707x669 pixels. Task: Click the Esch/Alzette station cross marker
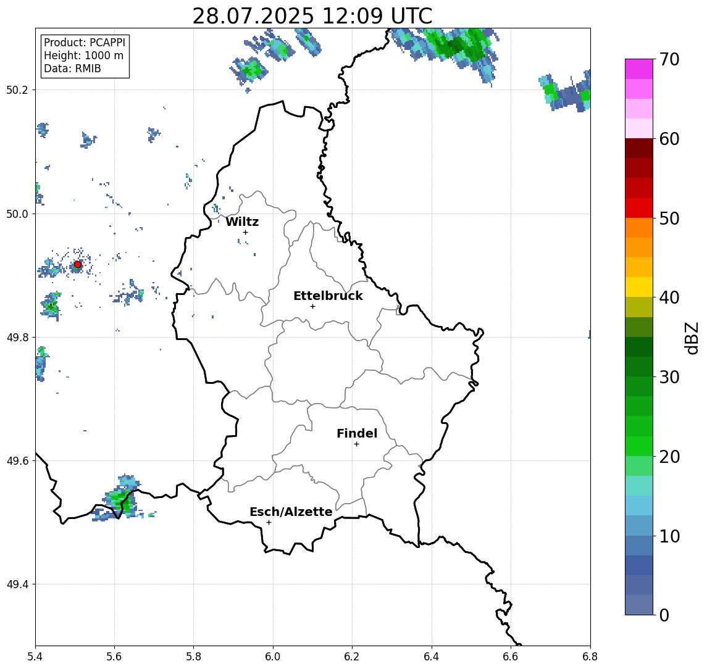coord(269,523)
